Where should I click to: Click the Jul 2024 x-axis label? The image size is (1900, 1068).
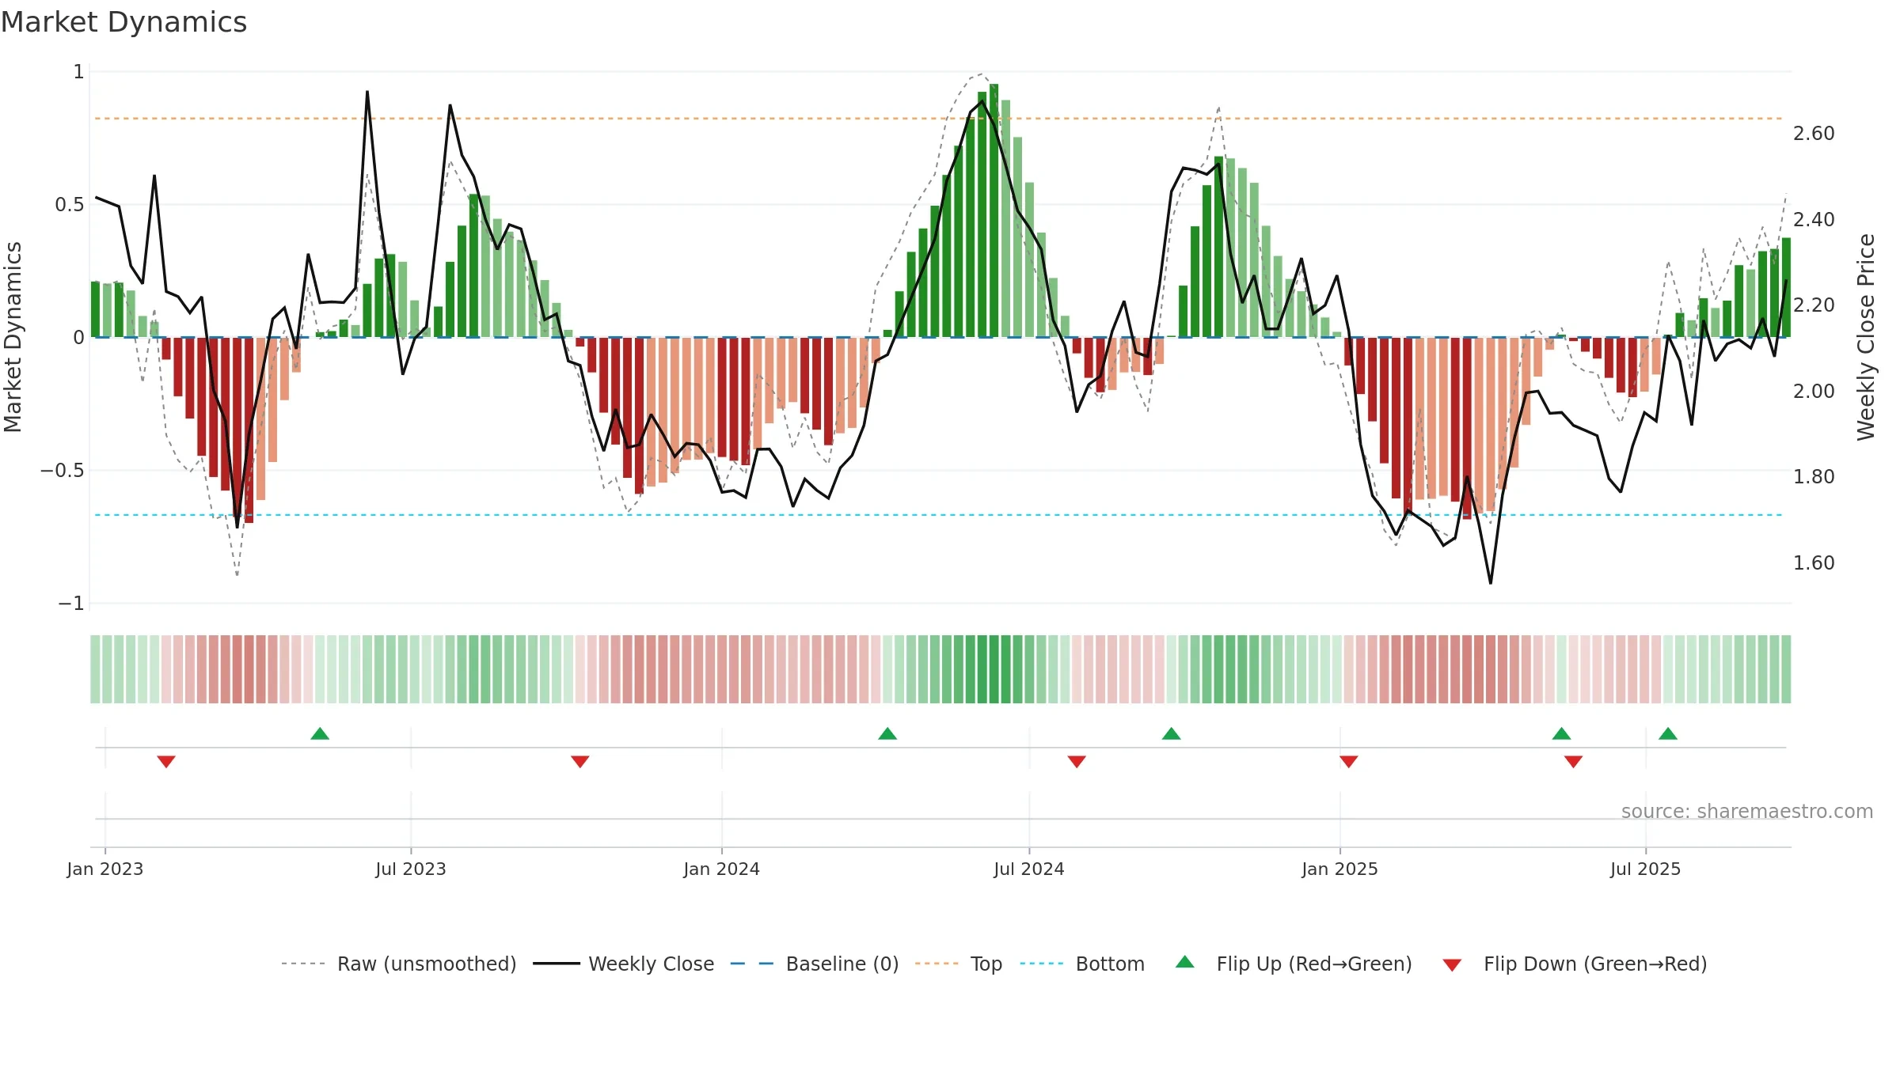tap(1029, 869)
